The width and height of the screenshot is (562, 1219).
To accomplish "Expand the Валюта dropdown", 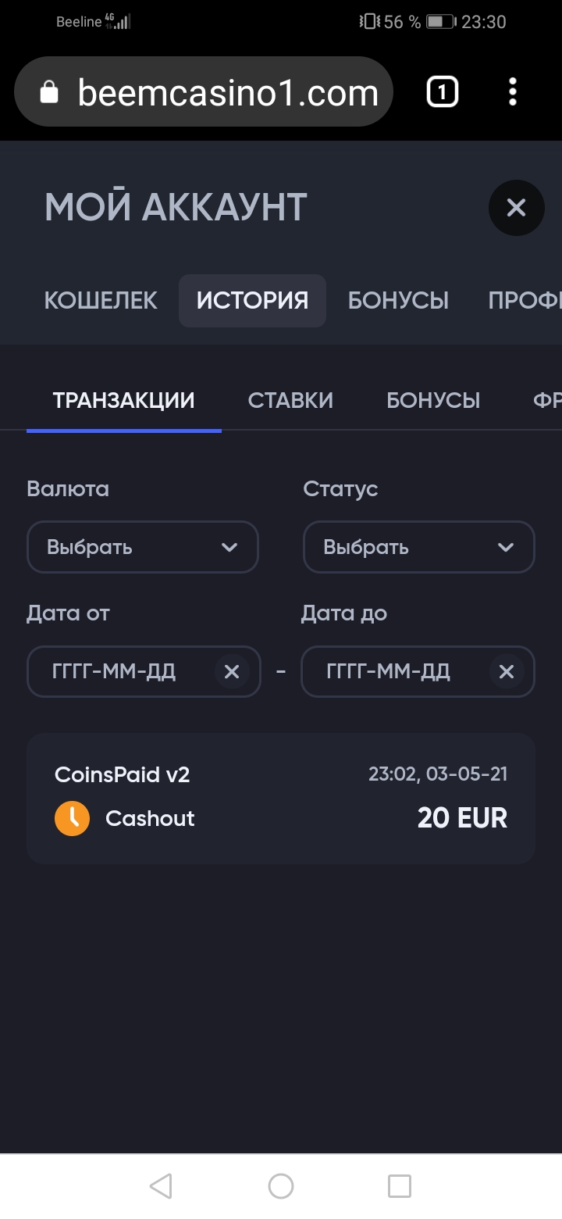I will (x=143, y=547).
